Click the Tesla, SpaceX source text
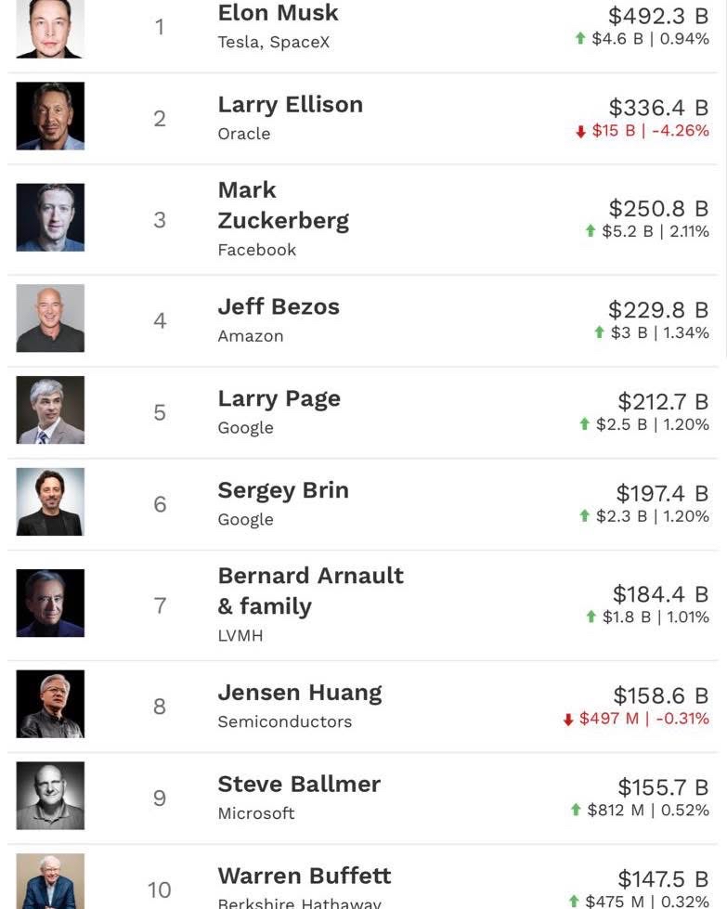Screen dimensions: 727x909 tap(273, 42)
